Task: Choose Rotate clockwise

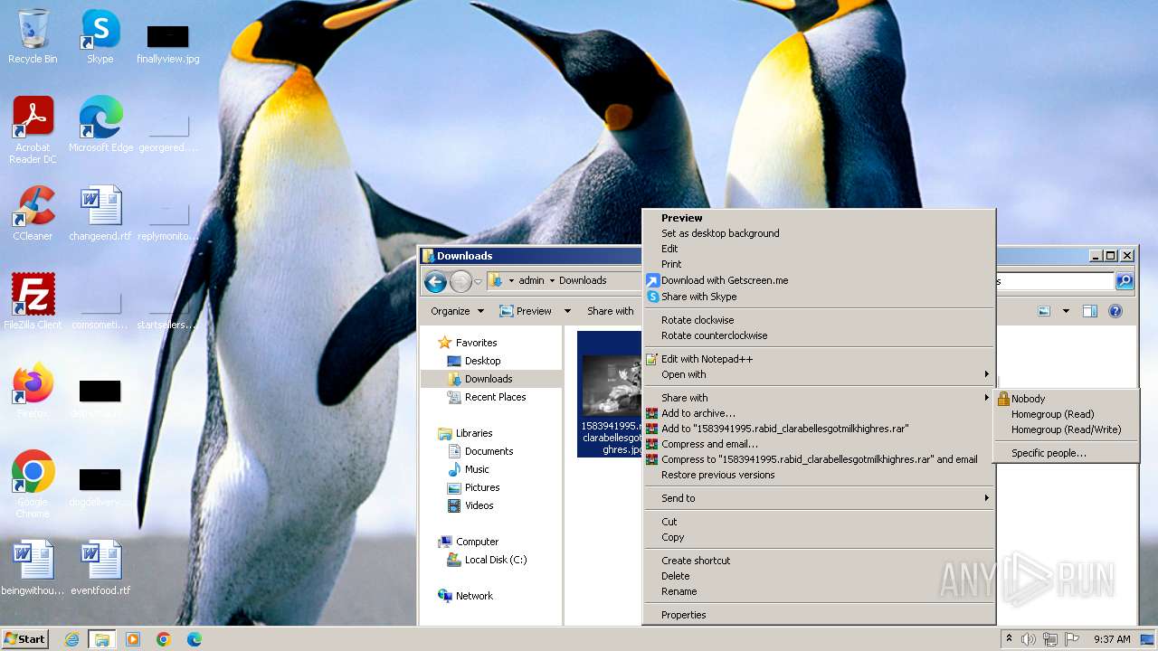Action: 698,320
